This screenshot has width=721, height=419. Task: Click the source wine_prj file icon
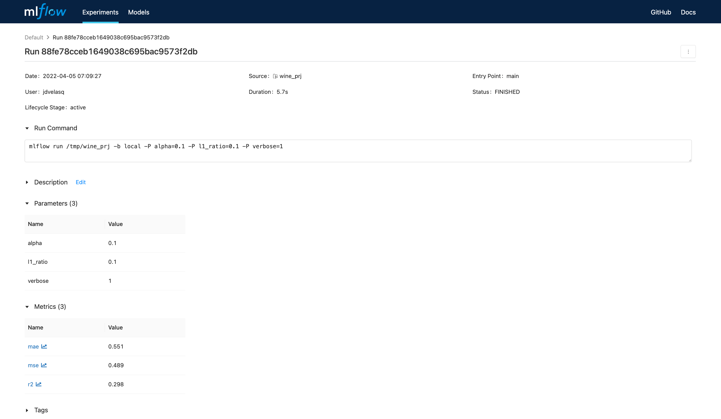pyautogui.click(x=275, y=76)
